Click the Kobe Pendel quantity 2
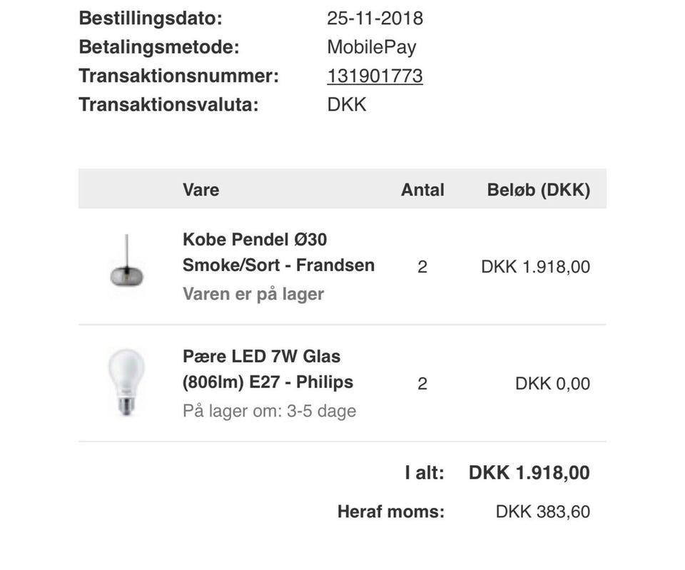This screenshot has height=570, width=685. click(422, 267)
